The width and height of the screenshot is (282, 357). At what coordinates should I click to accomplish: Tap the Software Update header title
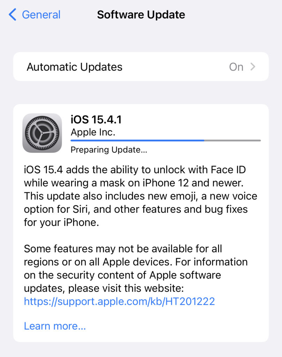(x=141, y=15)
